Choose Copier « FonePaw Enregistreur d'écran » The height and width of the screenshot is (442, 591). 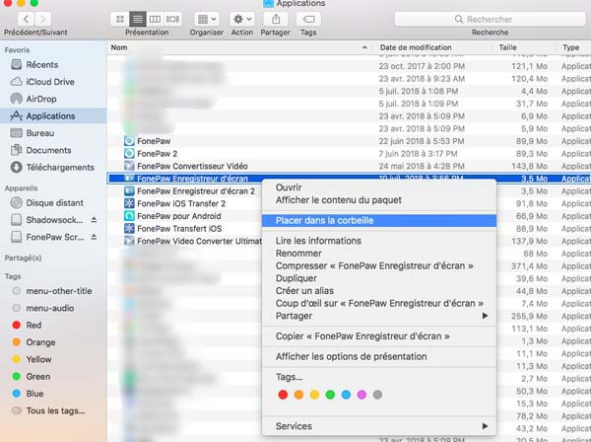click(379, 335)
